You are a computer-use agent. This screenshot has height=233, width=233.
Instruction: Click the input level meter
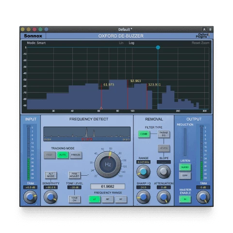point(29,153)
